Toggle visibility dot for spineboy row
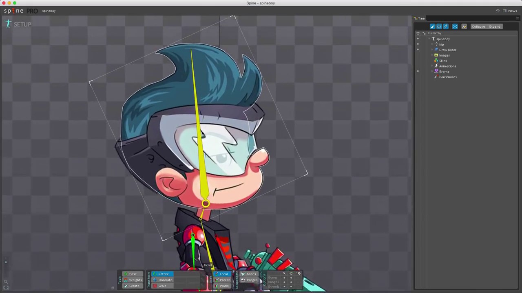Image resolution: width=522 pixels, height=293 pixels. (x=418, y=39)
